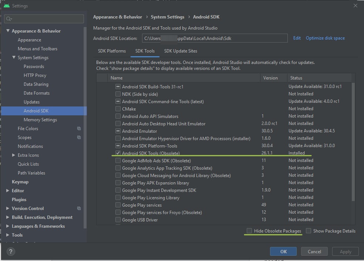The width and height of the screenshot is (364, 261).
Task: Click the settings tree scrollbar
Action: pyautogui.click(x=85, y=128)
